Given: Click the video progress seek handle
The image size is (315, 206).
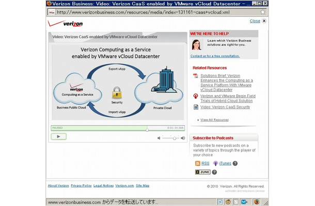Looking at the screenshot, I should (x=147, y=130).
